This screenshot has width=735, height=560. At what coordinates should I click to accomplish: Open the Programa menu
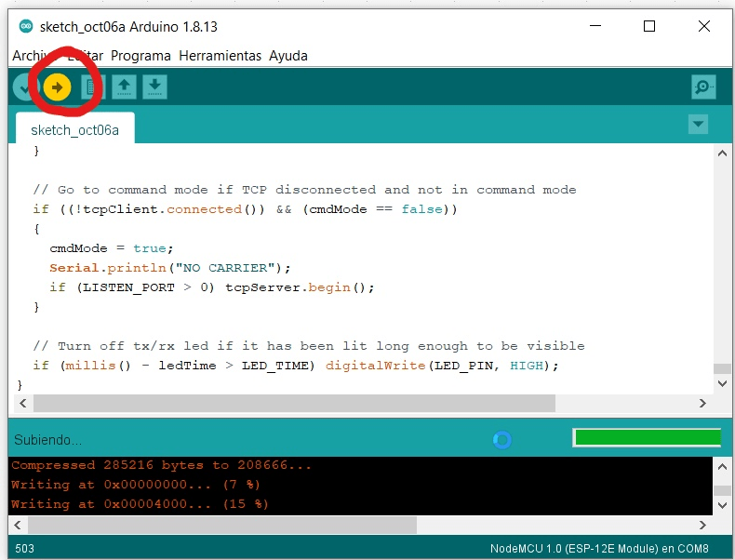click(140, 56)
